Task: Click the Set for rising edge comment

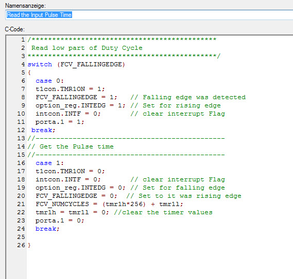Action: (x=176, y=105)
